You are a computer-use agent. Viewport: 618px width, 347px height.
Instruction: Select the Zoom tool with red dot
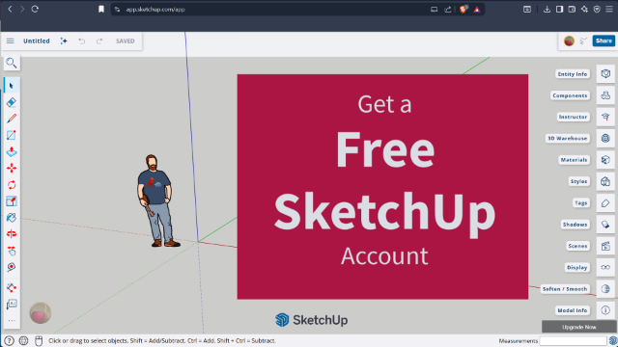click(12, 267)
